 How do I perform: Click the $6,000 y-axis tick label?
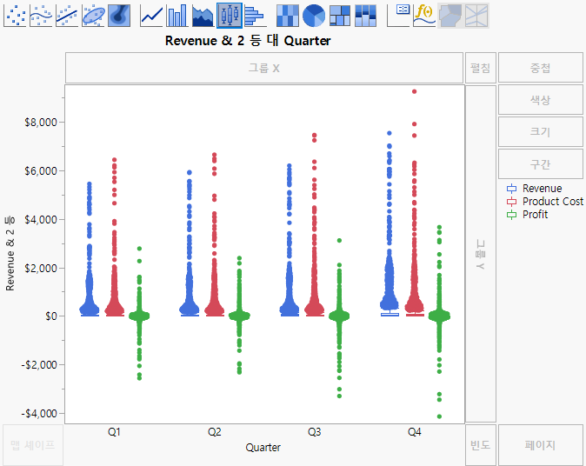(41, 170)
